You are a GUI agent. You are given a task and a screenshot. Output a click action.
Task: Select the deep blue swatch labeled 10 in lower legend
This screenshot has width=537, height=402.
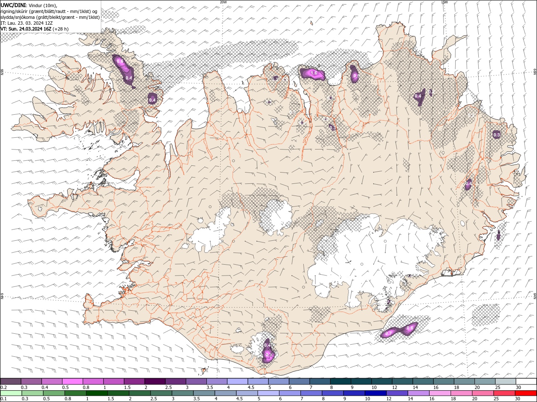pos(376,393)
